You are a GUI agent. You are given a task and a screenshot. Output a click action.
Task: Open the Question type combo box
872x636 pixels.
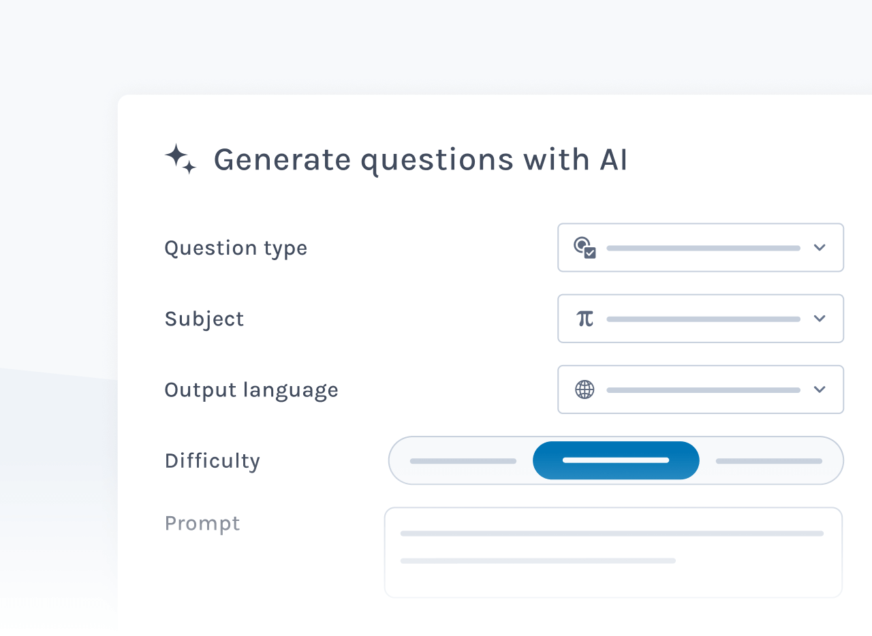(x=702, y=248)
